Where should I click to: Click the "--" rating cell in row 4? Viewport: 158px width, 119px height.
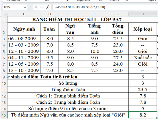coord(143,45)
